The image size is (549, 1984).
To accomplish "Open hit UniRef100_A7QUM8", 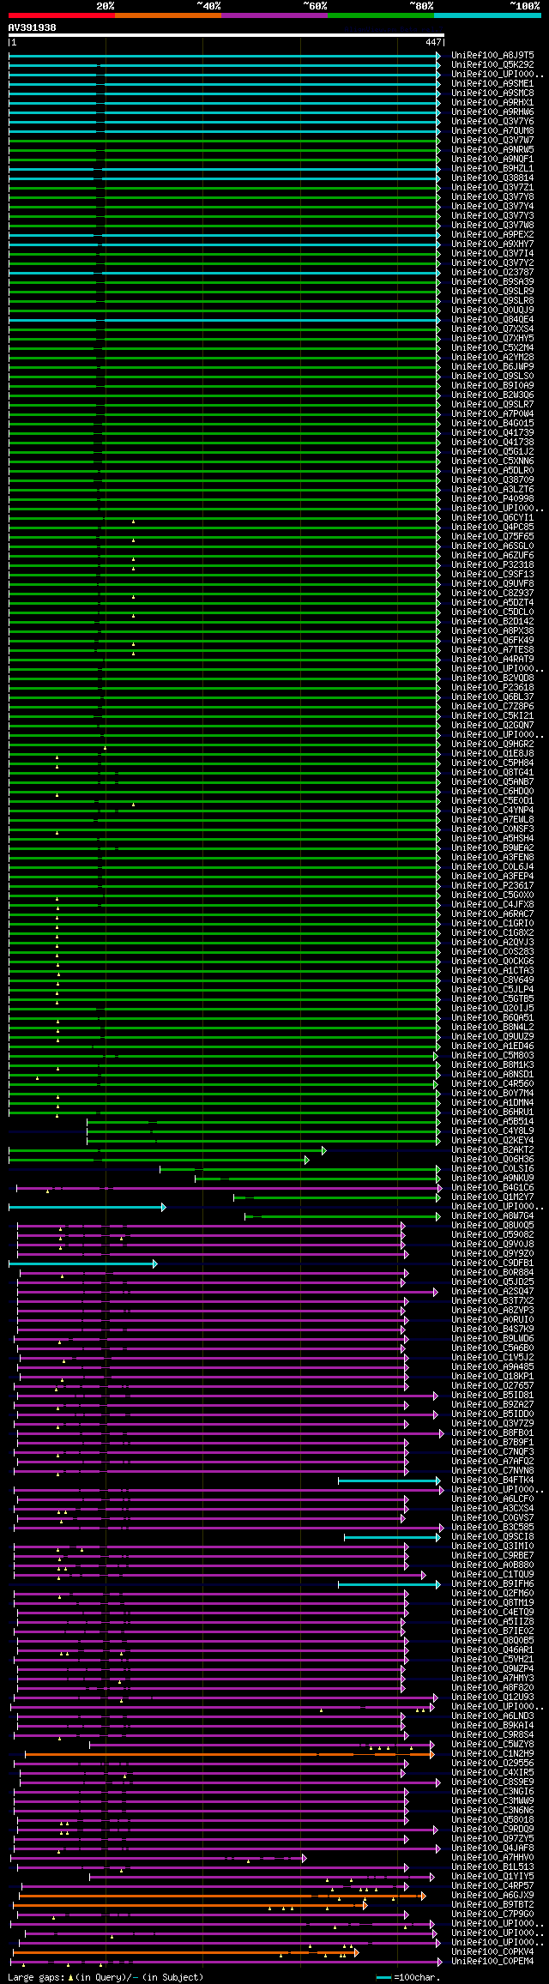I will (492, 130).
